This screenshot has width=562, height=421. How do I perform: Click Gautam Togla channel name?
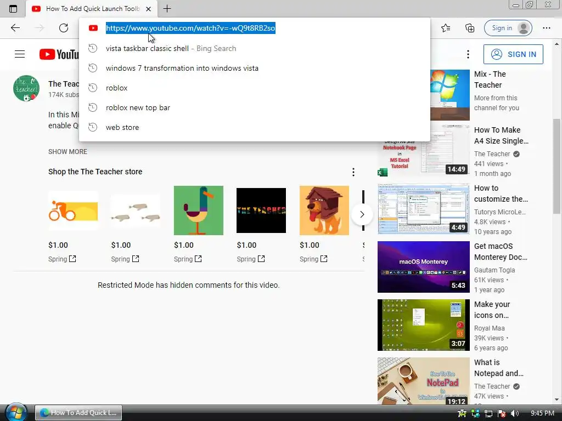494,270
